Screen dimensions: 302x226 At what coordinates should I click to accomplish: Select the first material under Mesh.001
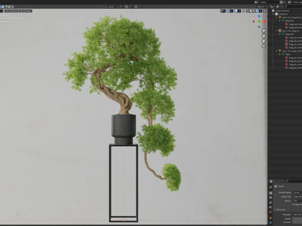[x=294, y=24]
